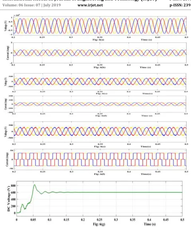The height and width of the screenshot is (227, 191).
Task: Open the www.irjet.net link in header
Action: click(90, 5)
